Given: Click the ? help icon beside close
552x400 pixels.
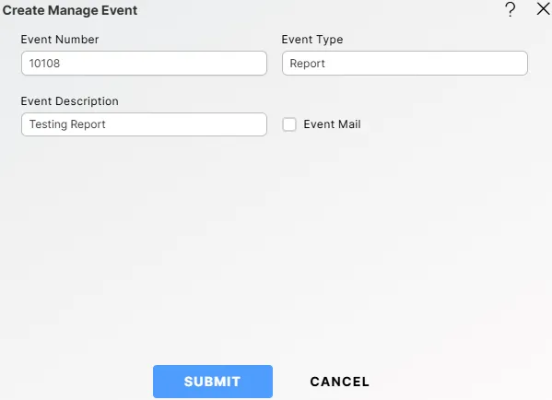Looking at the screenshot, I should 511,9.
